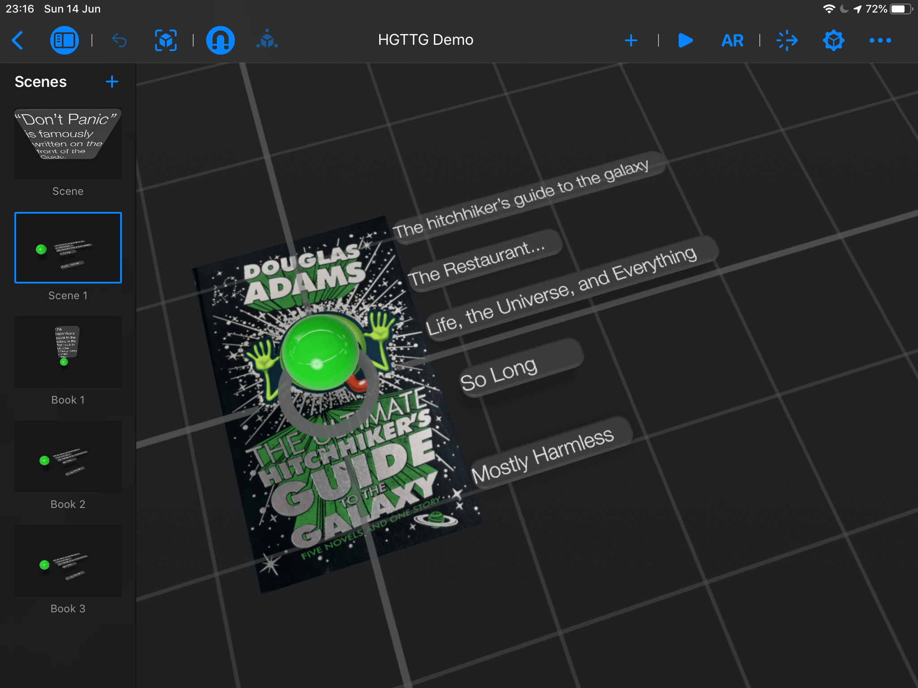
Task: Open the object physics placement tool
Action: (x=267, y=39)
